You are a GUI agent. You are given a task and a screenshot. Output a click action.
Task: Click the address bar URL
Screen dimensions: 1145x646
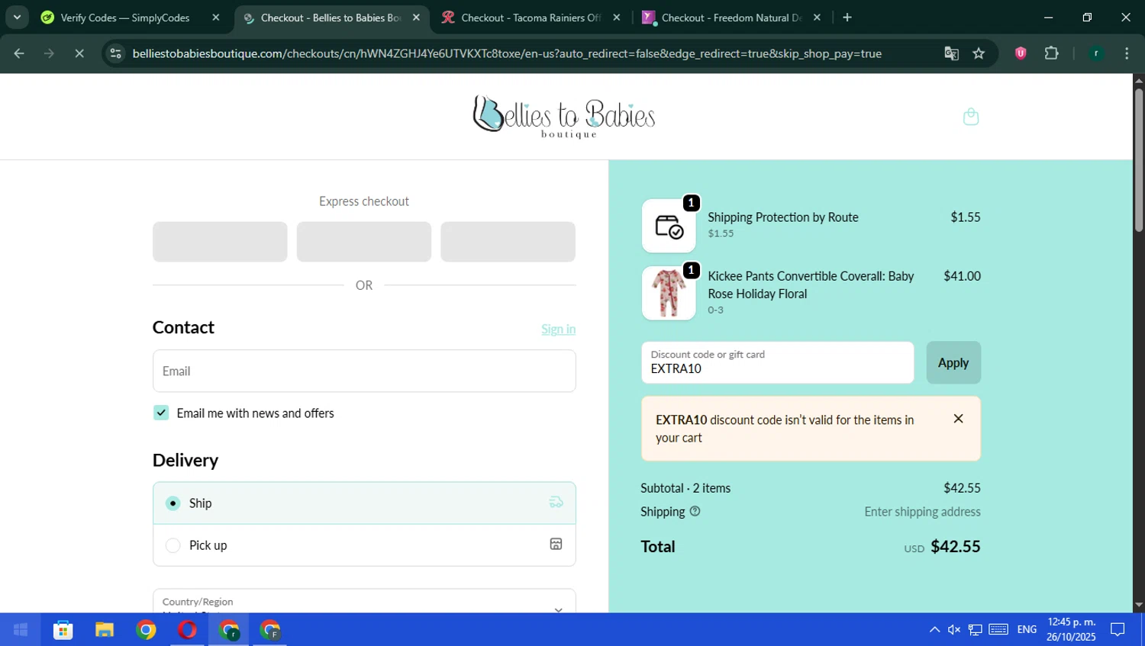(507, 53)
